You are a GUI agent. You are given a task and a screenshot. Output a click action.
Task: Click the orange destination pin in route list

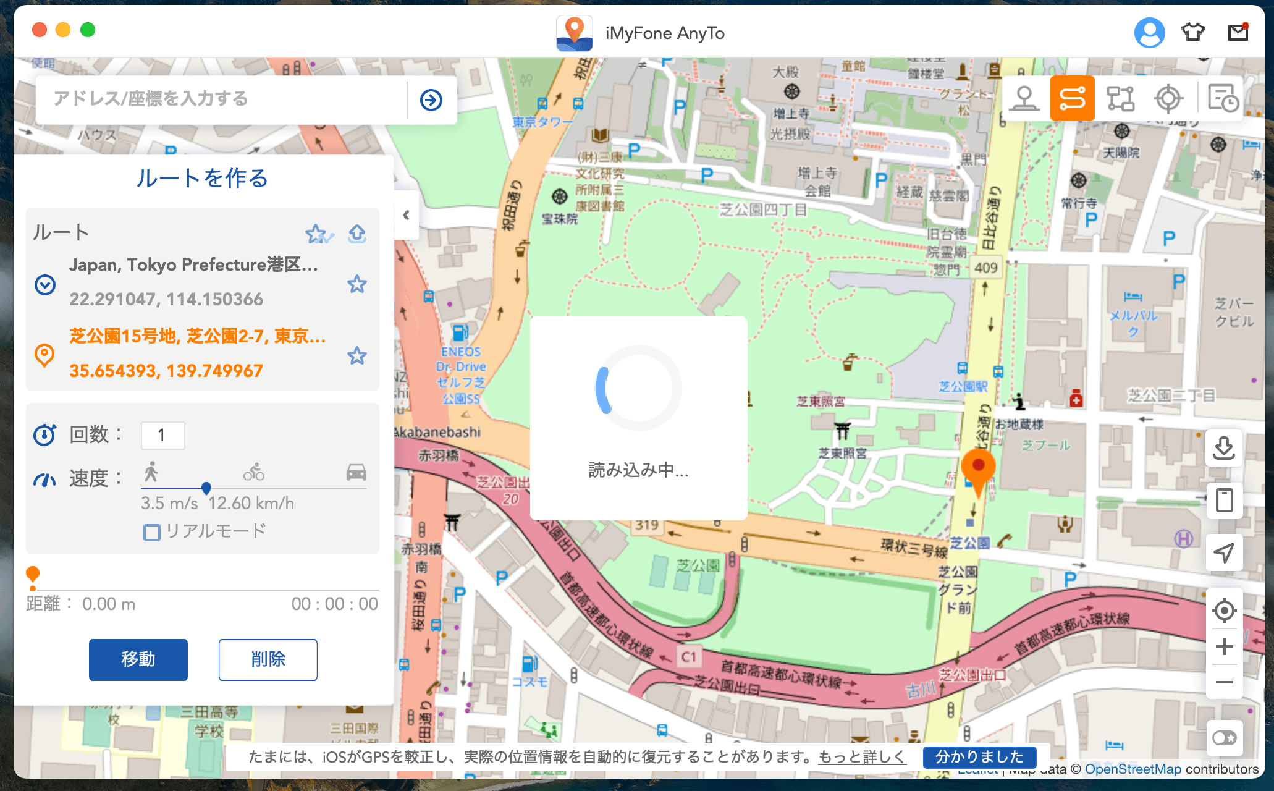[x=44, y=355]
